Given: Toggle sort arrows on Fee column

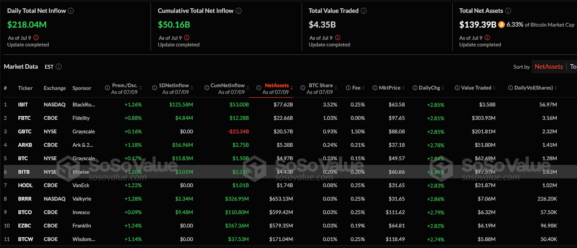Looking at the screenshot, I should point(364,88).
